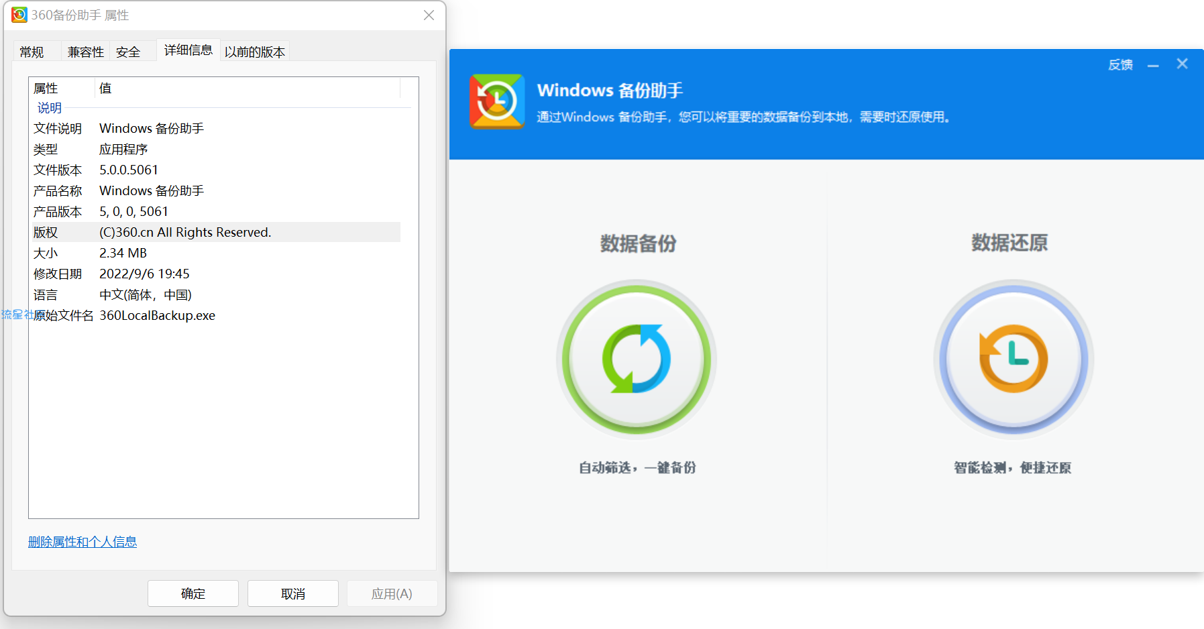Screen dimensions: 1204x629
Task: Click the Windows 备份助手 app logo
Action: (x=496, y=102)
